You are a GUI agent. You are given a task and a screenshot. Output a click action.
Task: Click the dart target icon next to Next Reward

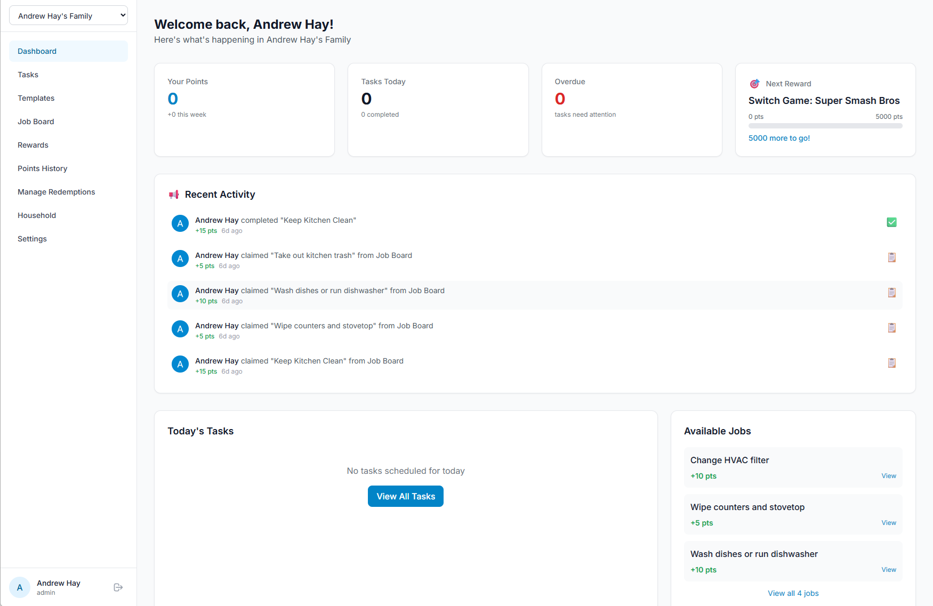tap(754, 83)
